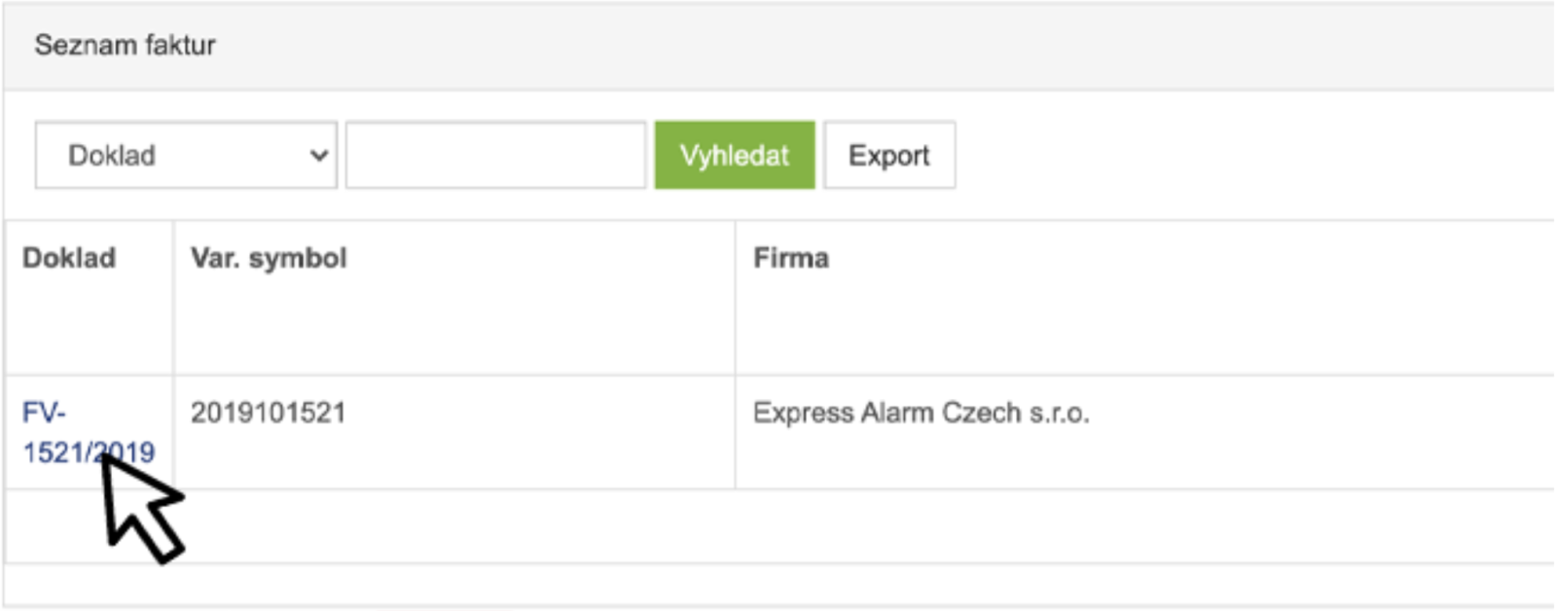Click the Export button

click(x=889, y=155)
